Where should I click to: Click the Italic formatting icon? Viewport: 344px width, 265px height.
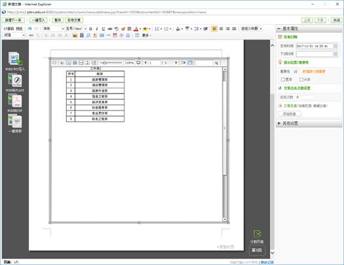click(97, 29)
